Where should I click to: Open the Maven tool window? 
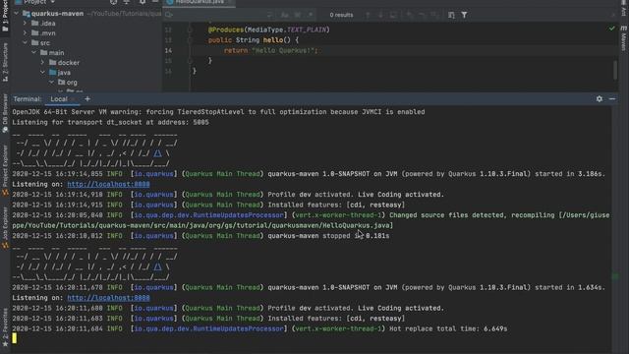click(623, 39)
